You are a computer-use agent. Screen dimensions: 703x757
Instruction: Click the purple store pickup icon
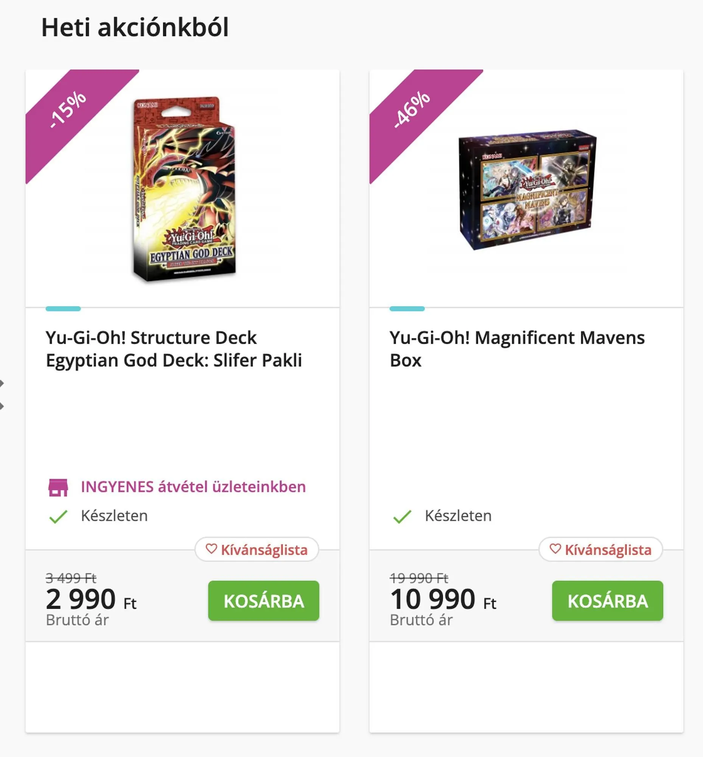[x=58, y=487]
